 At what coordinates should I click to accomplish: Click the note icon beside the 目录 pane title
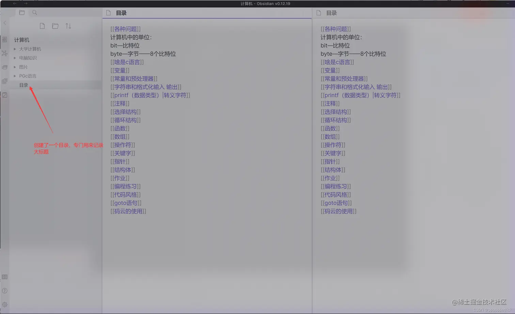(108, 13)
